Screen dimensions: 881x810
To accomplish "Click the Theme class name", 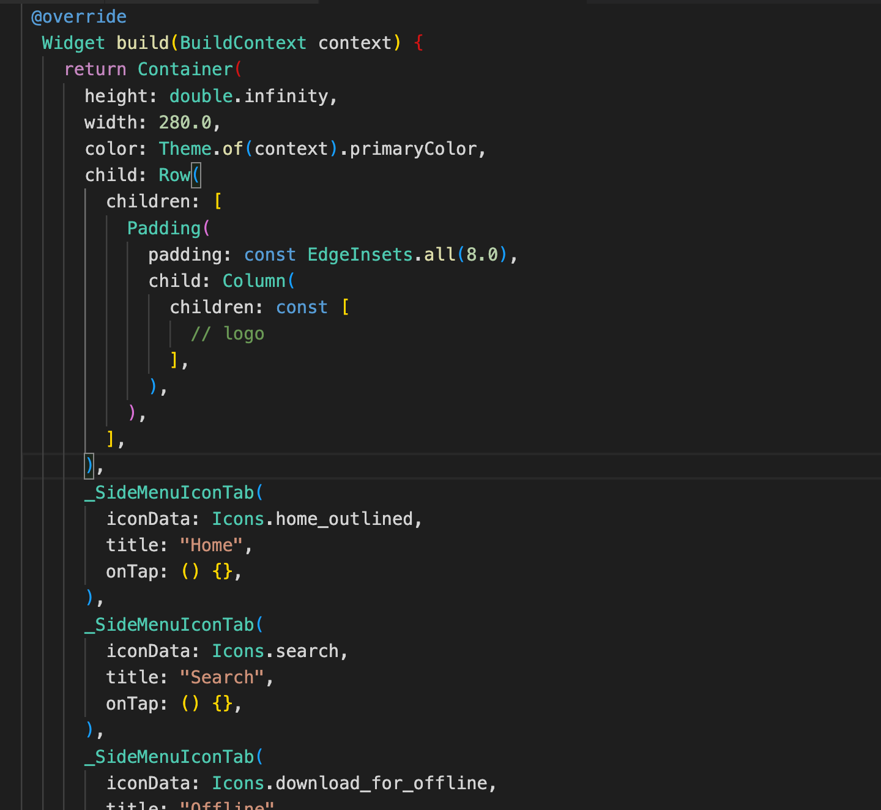I will [185, 149].
